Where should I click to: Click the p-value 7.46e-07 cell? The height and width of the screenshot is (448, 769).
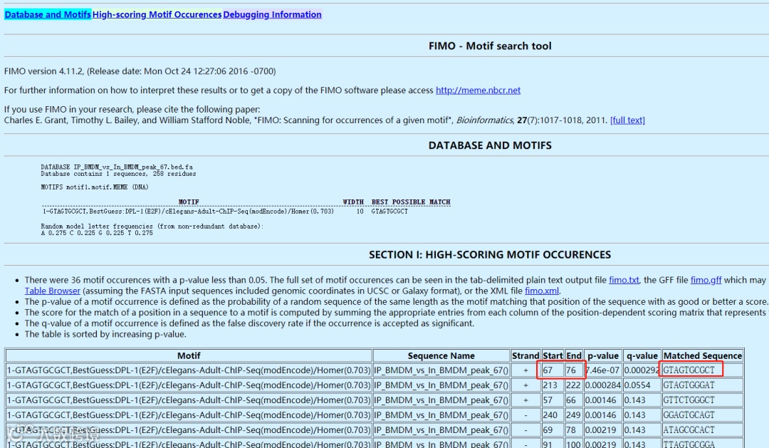coord(603,370)
